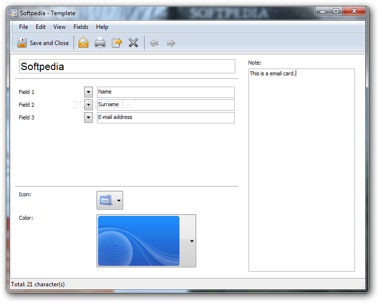Click the Icon: label
The height and width of the screenshot is (303, 379).
point(25,194)
